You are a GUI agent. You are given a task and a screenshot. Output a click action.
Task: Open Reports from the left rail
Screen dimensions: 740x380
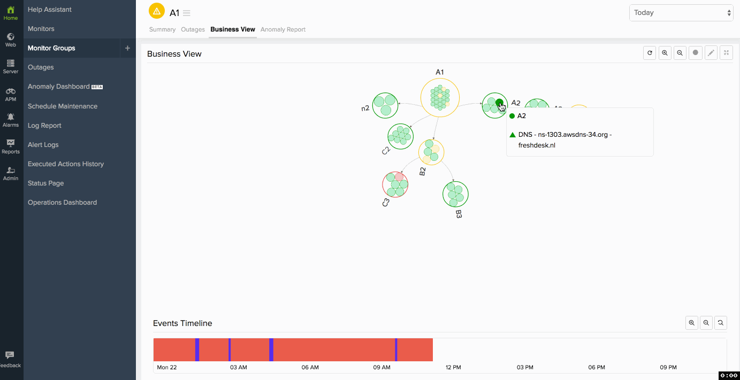click(11, 146)
